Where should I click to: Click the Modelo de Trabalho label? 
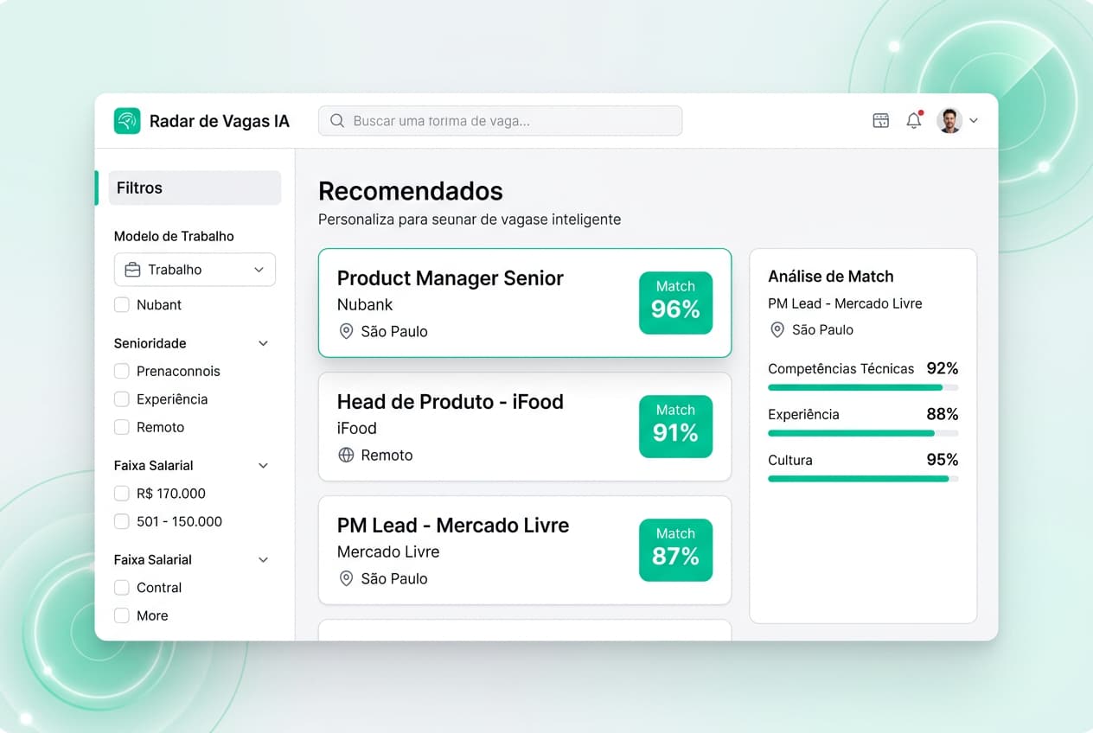(x=174, y=236)
